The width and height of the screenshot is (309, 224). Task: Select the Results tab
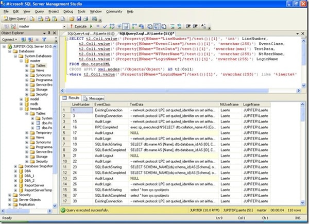[x=71, y=98]
